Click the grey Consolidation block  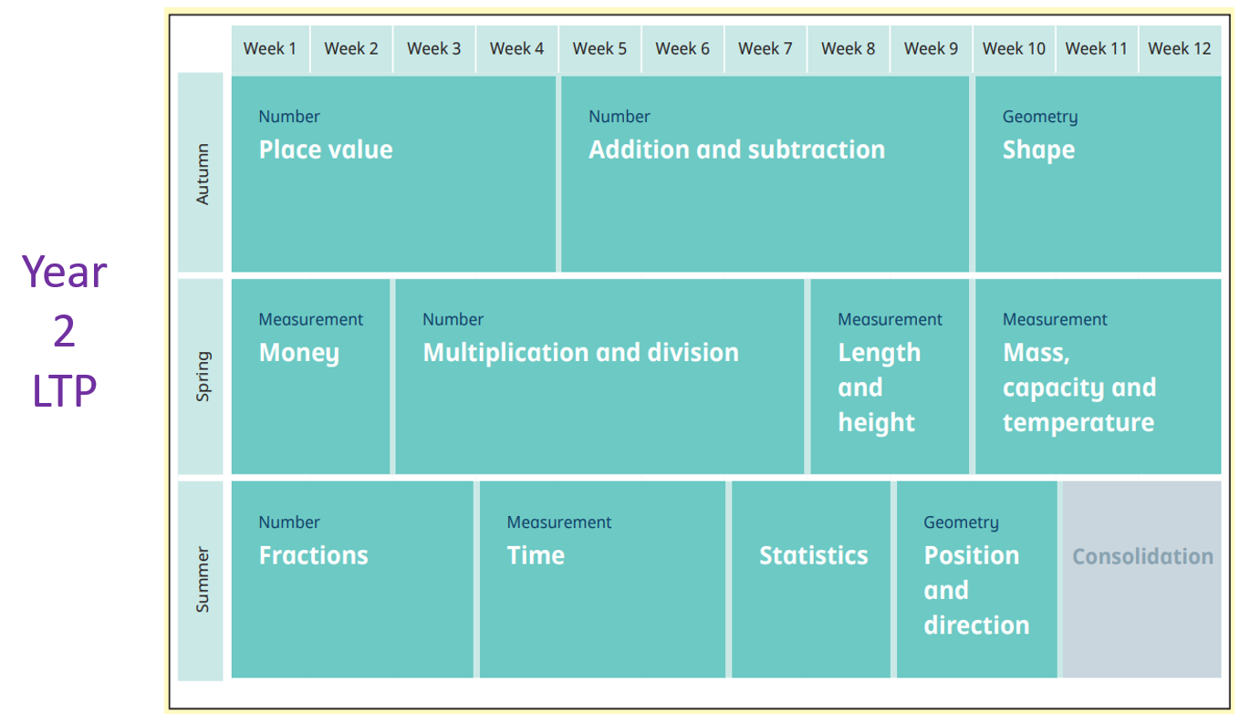[1141, 580]
